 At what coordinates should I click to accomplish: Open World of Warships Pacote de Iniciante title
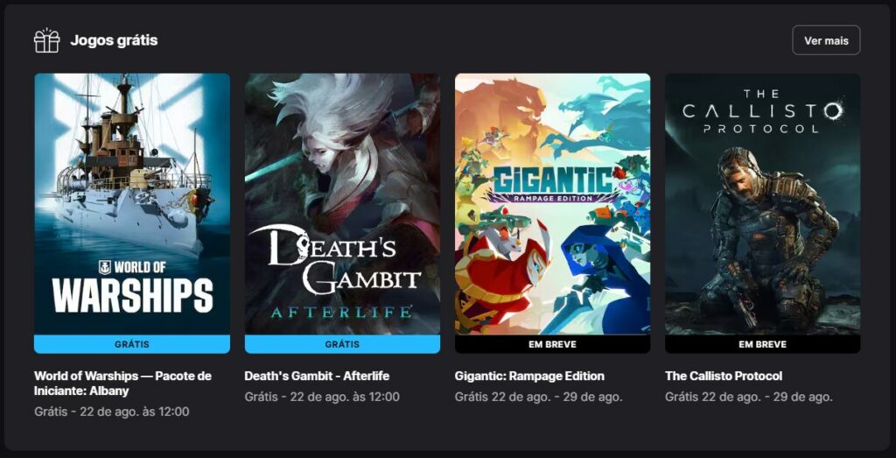[x=122, y=384]
